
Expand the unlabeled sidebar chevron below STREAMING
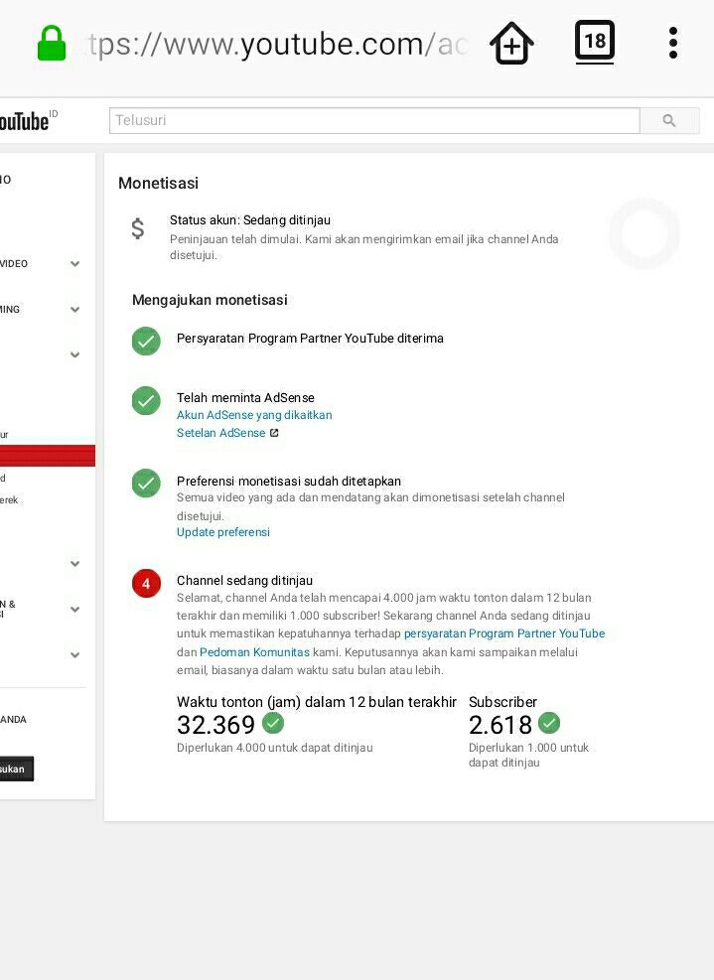(x=75, y=354)
